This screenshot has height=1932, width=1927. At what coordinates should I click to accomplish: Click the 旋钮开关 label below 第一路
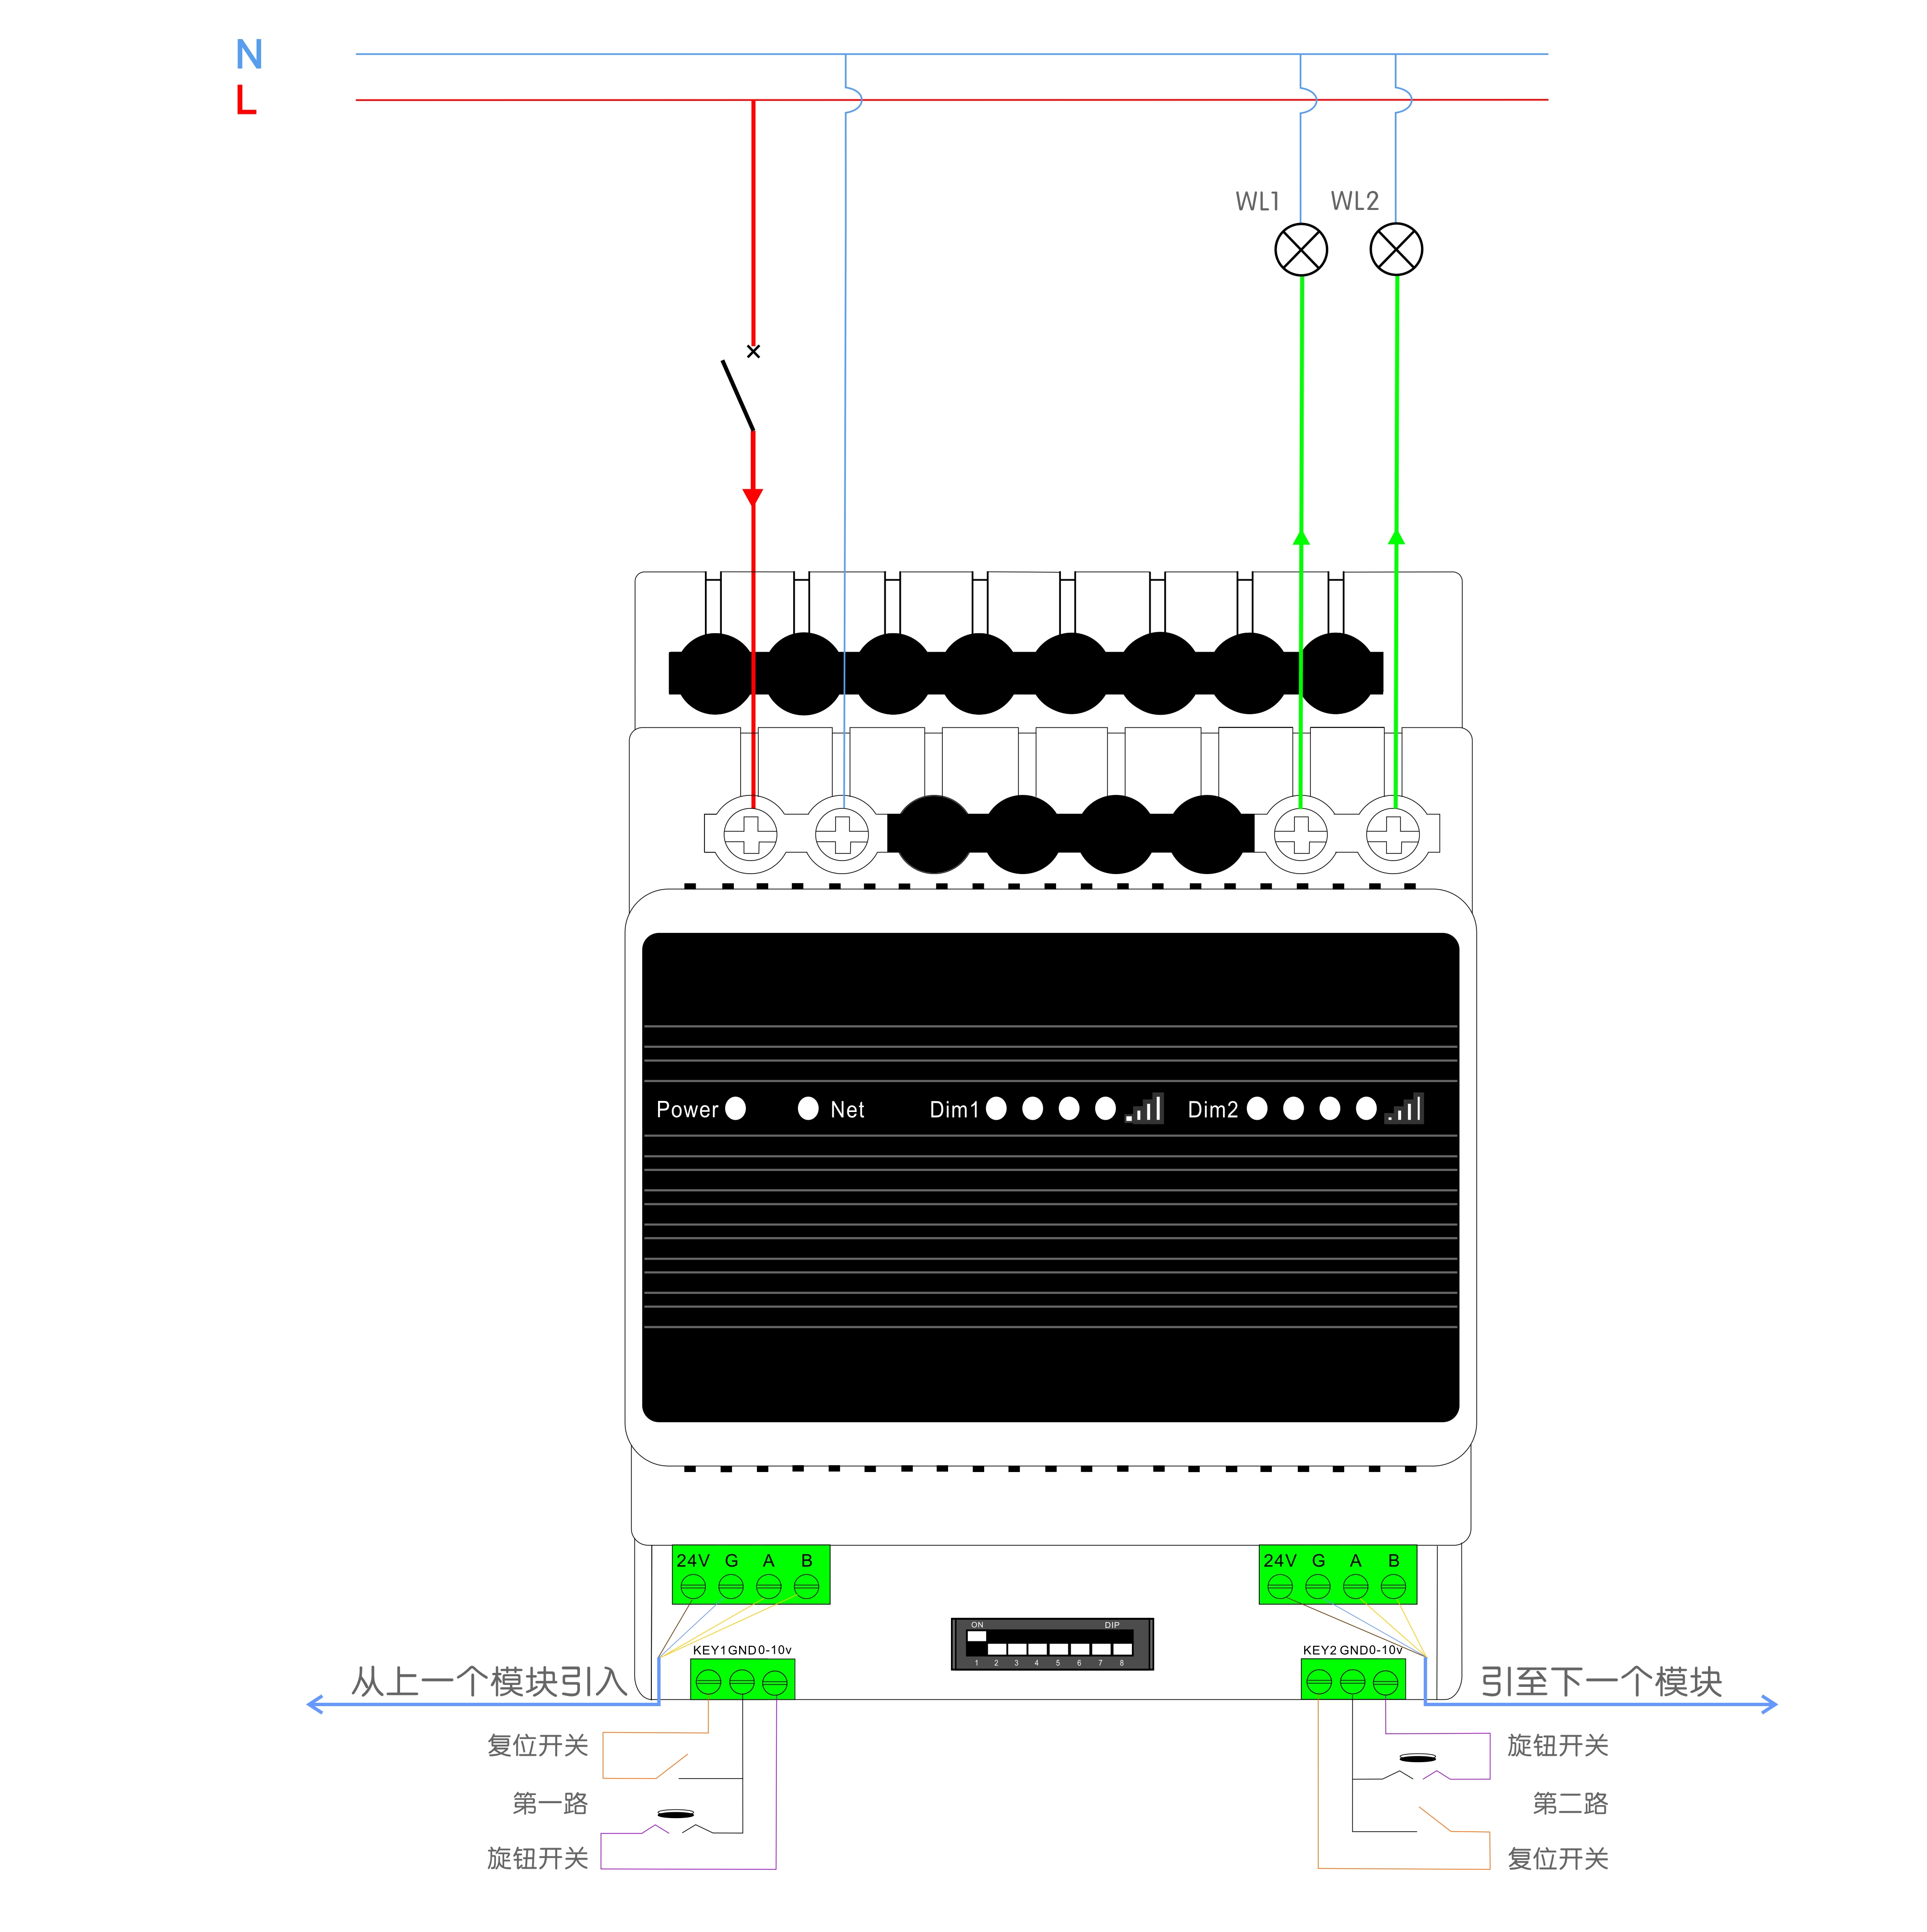click(x=538, y=1858)
